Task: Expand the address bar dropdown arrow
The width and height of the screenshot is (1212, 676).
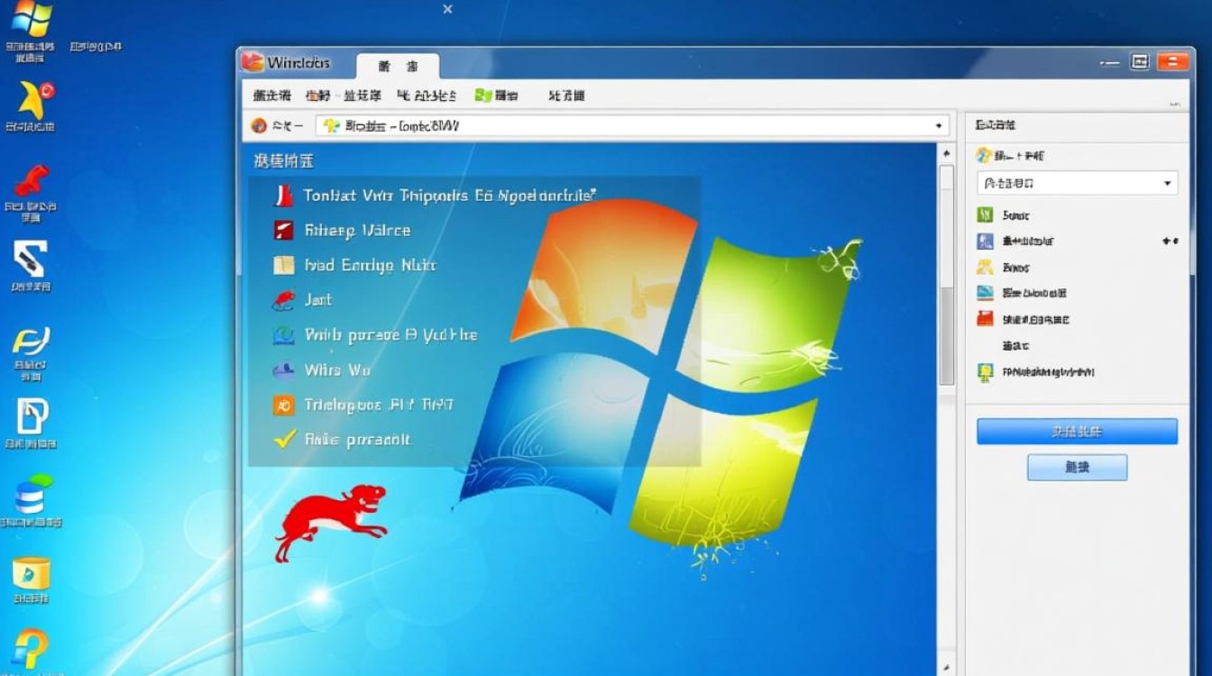Action: pyautogui.click(x=940, y=125)
